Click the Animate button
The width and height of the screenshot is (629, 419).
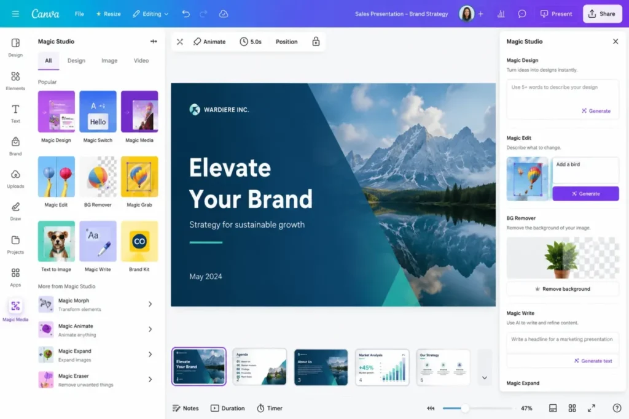click(x=209, y=42)
